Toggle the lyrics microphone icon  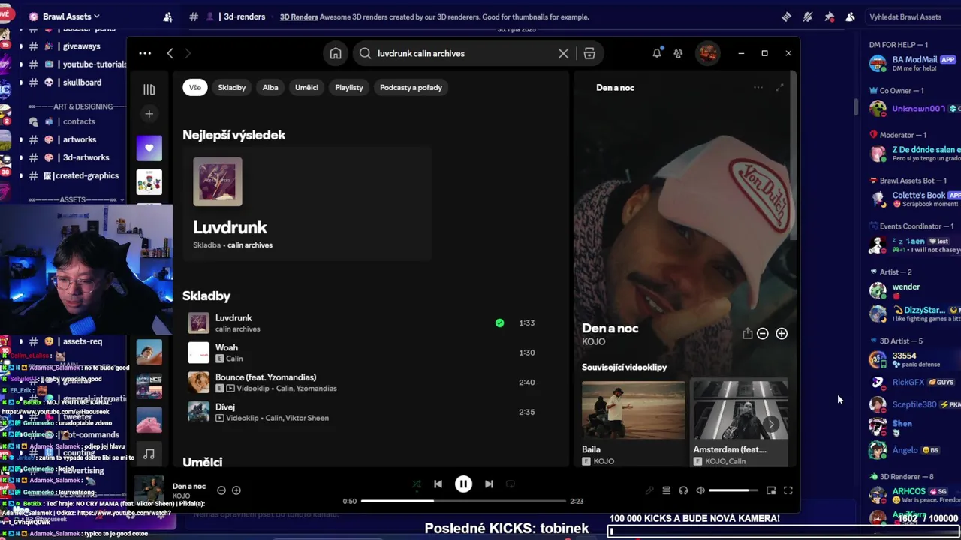(x=649, y=490)
